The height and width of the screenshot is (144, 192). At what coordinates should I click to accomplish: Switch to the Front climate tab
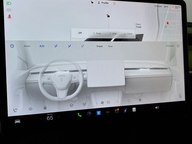point(100,46)
